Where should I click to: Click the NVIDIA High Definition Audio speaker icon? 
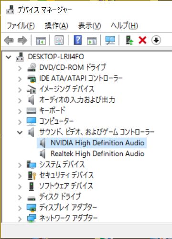pos(43,143)
